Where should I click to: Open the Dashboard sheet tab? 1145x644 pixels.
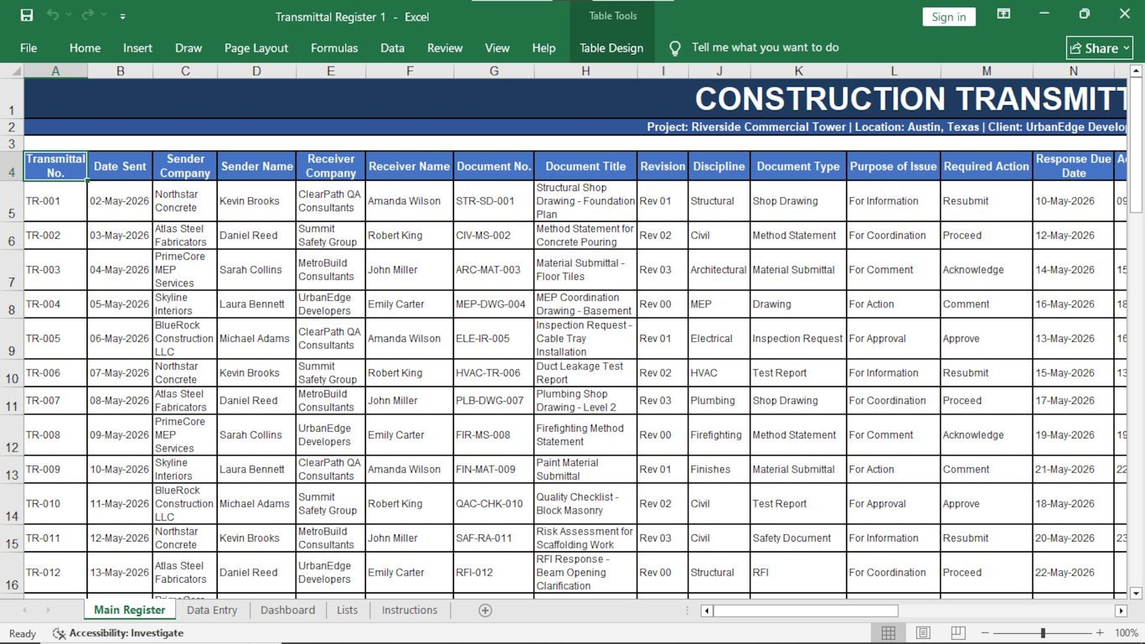[x=288, y=610]
